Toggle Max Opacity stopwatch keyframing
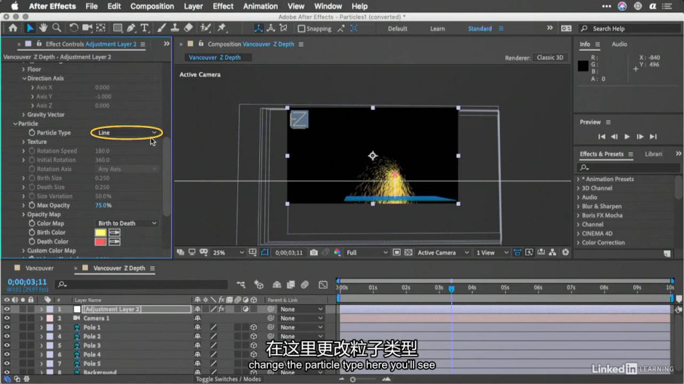The image size is (684, 384). click(x=32, y=205)
